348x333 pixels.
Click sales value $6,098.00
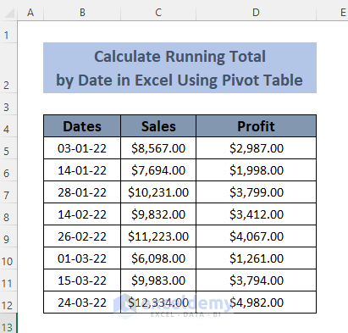click(x=158, y=258)
